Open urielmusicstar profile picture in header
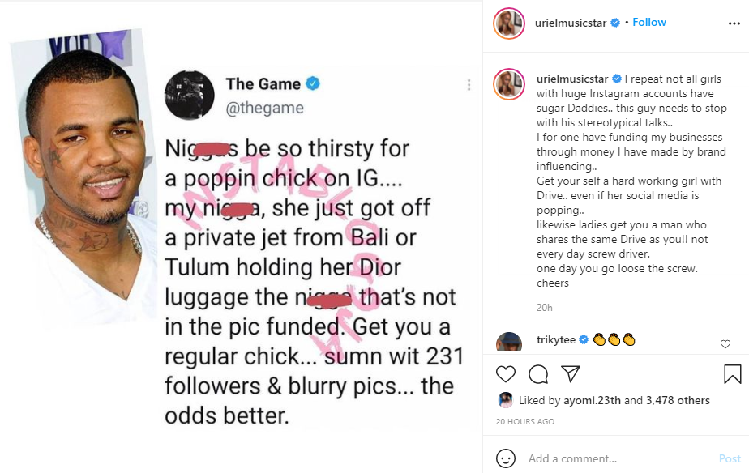The height and width of the screenshot is (473, 749). click(509, 23)
